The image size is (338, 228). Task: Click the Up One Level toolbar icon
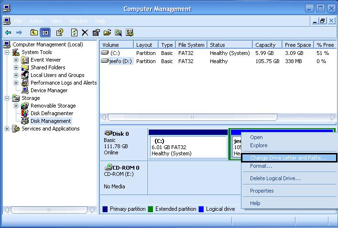point(34,33)
